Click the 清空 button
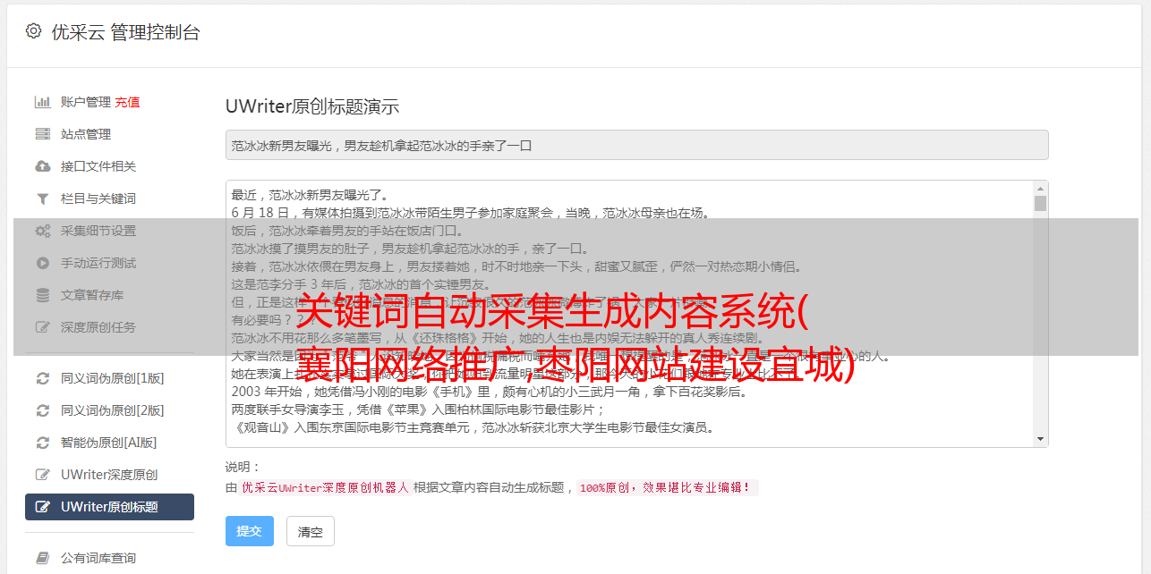The width and height of the screenshot is (1151, 574). tap(311, 531)
